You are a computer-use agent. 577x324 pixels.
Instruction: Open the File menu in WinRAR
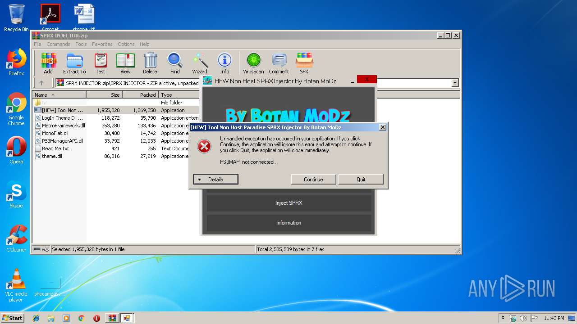[37, 44]
